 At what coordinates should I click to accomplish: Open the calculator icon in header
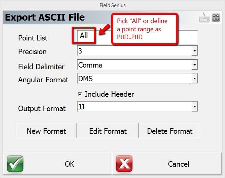tap(216, 17)
